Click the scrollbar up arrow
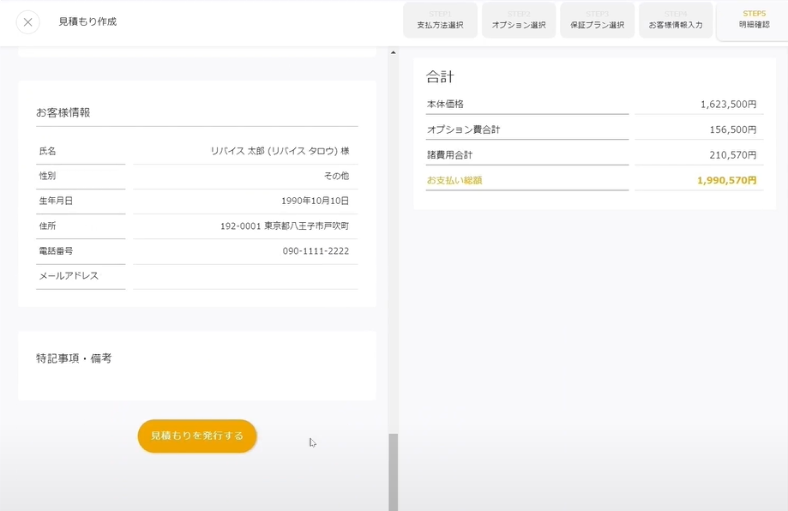Image resolution: width=788 pixels, height=511 pixels. [x=394, y=52]
